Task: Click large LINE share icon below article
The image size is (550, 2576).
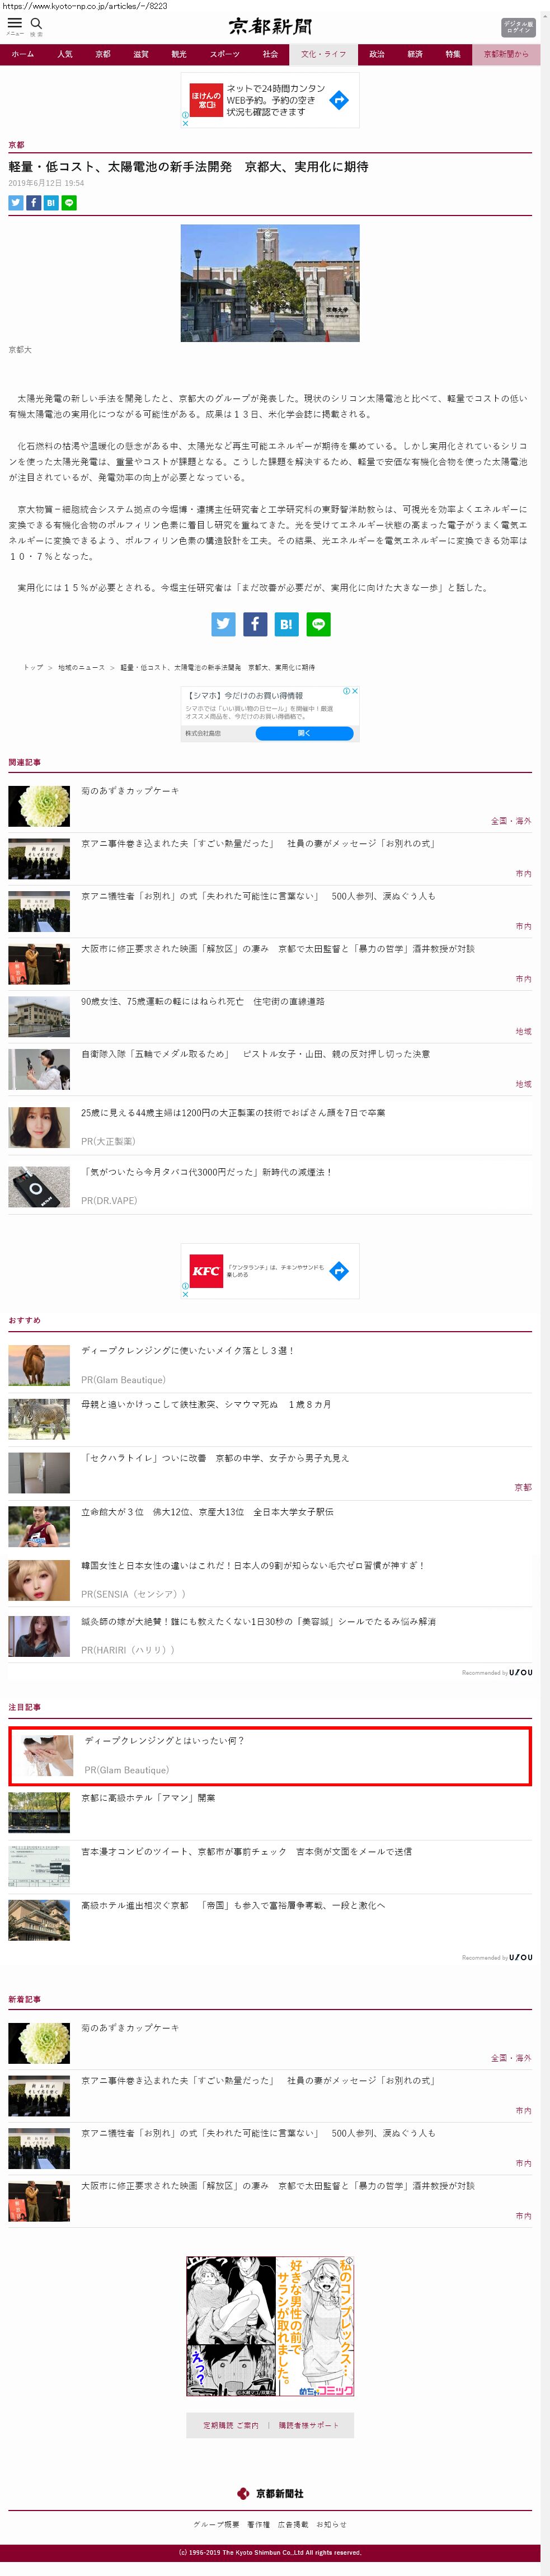Action: click(318, 624)
